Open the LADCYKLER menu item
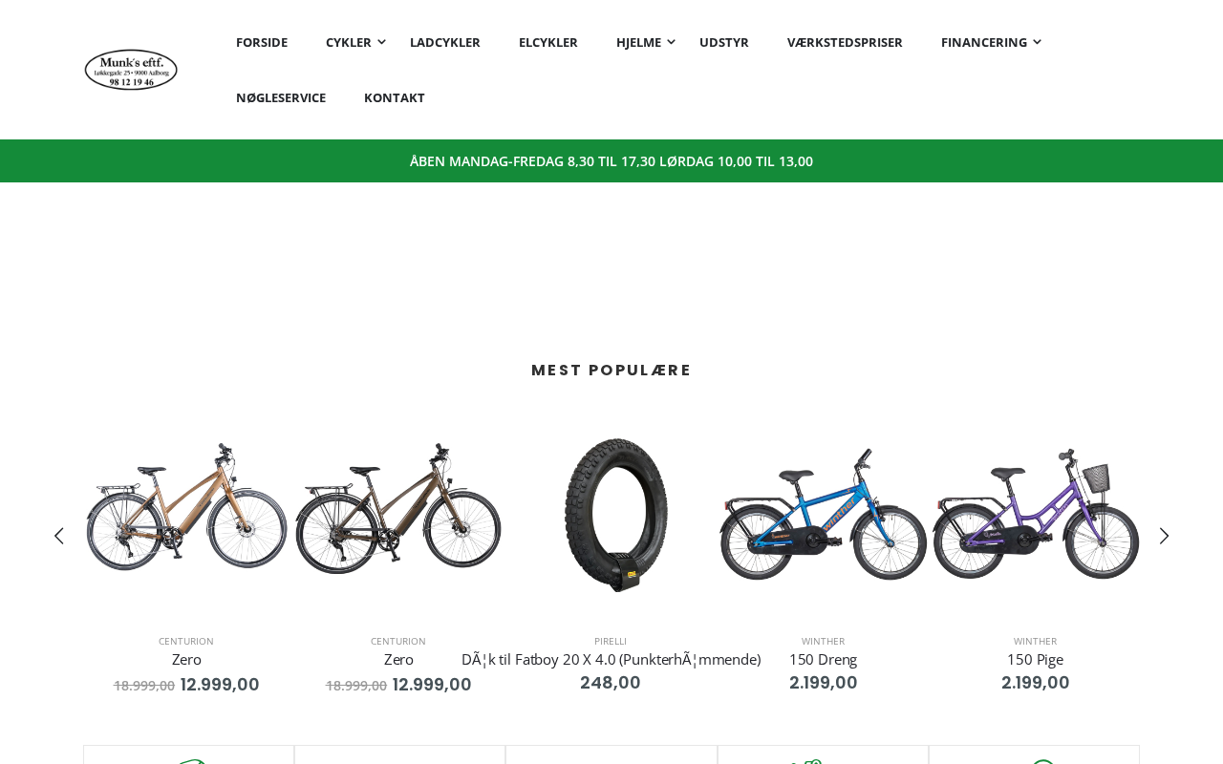Screen dimensions: 1223x764 pos(445,42)
